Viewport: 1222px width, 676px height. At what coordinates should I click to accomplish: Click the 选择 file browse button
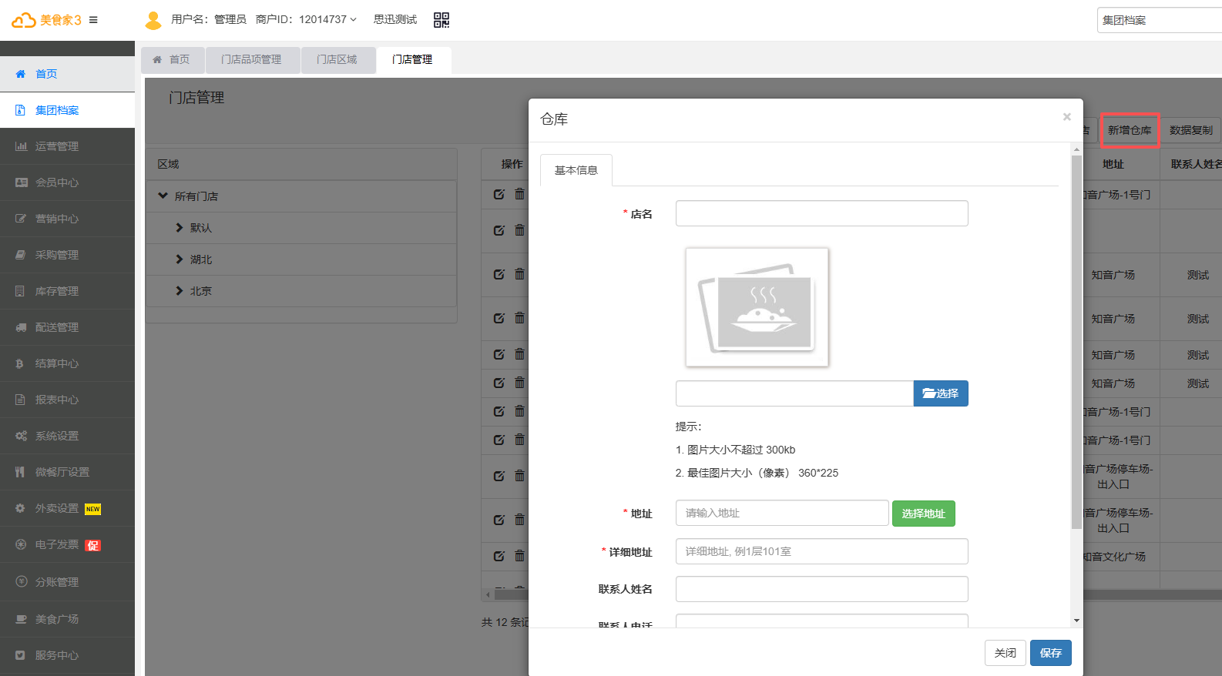tap(940, 393)
